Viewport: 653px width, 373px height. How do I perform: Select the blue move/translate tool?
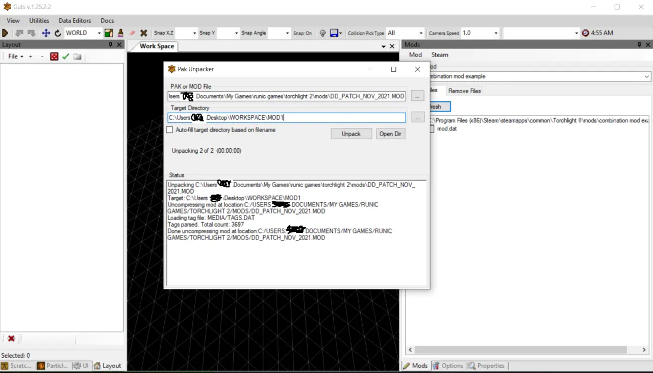point(46,33)
